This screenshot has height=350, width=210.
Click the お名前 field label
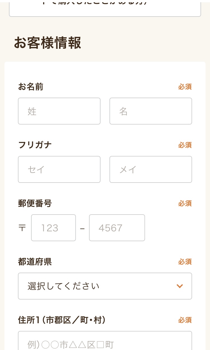click(x=31, y=87)
